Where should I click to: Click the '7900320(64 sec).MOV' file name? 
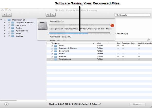60,37
